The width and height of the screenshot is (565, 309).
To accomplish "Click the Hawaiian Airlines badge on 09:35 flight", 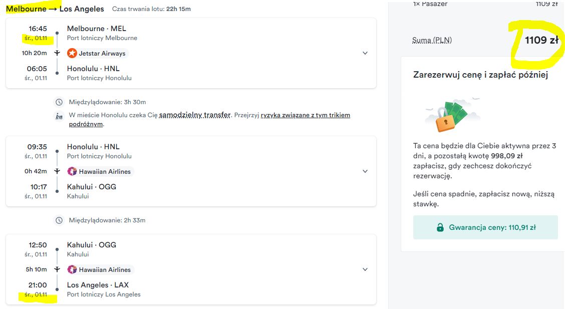I will coord(100,171).
